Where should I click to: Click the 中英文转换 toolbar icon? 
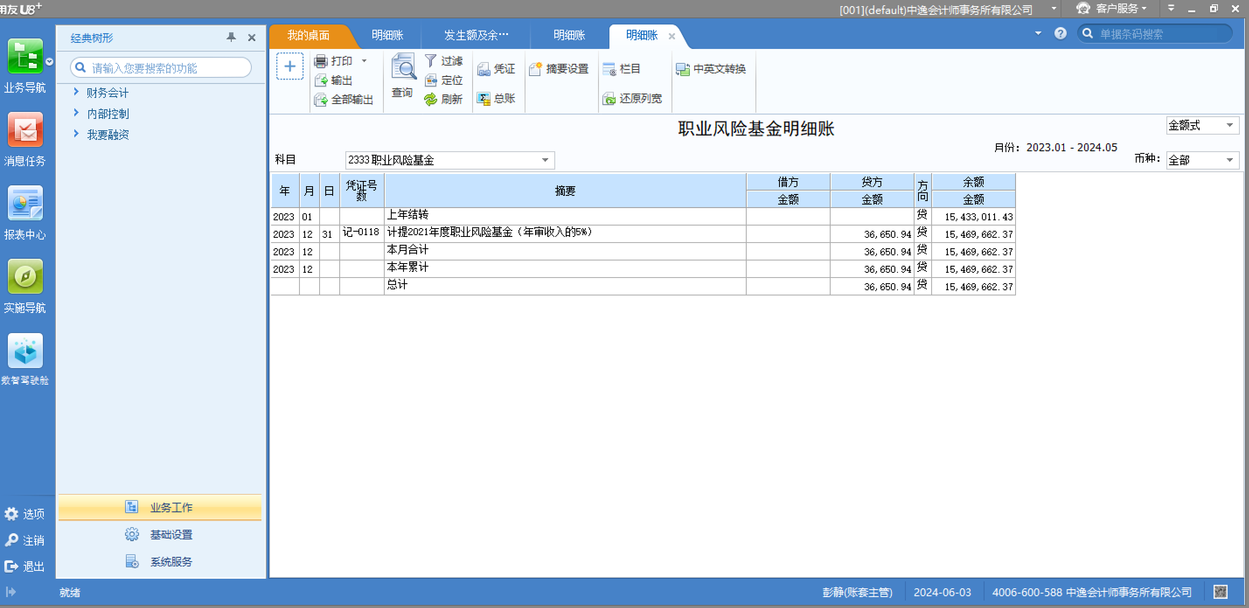682,69
